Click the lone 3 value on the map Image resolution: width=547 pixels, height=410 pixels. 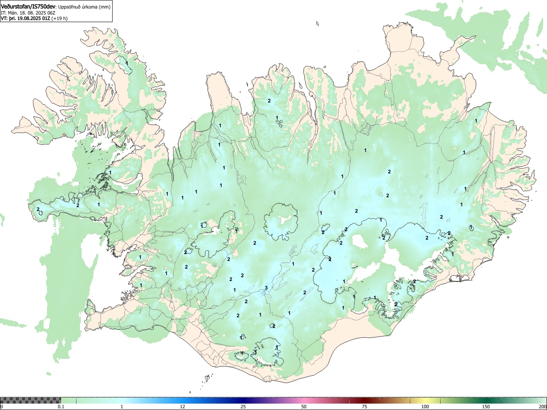[266, 288]
